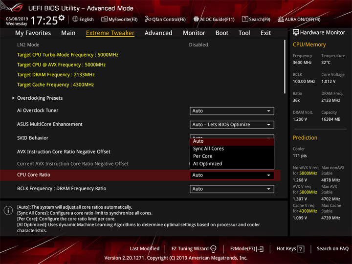Open the My Favorites tab
Screen dimensions: 352x264
click(x=33, y=33)
